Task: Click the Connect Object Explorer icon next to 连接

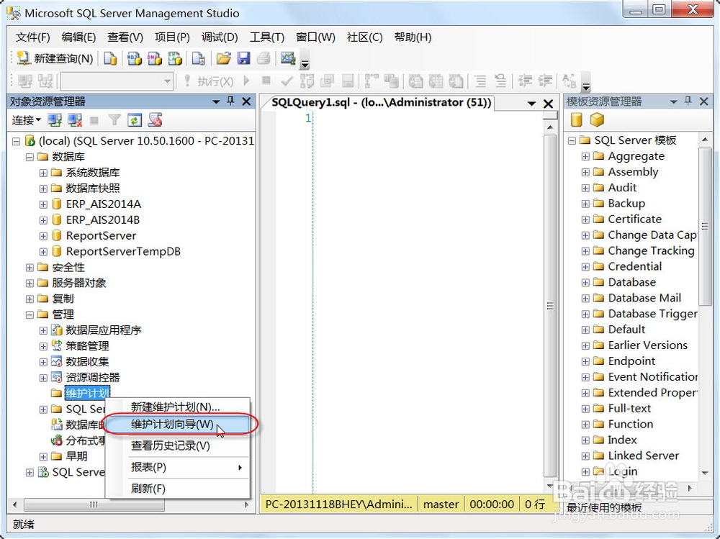Action: tap(55, 120)
